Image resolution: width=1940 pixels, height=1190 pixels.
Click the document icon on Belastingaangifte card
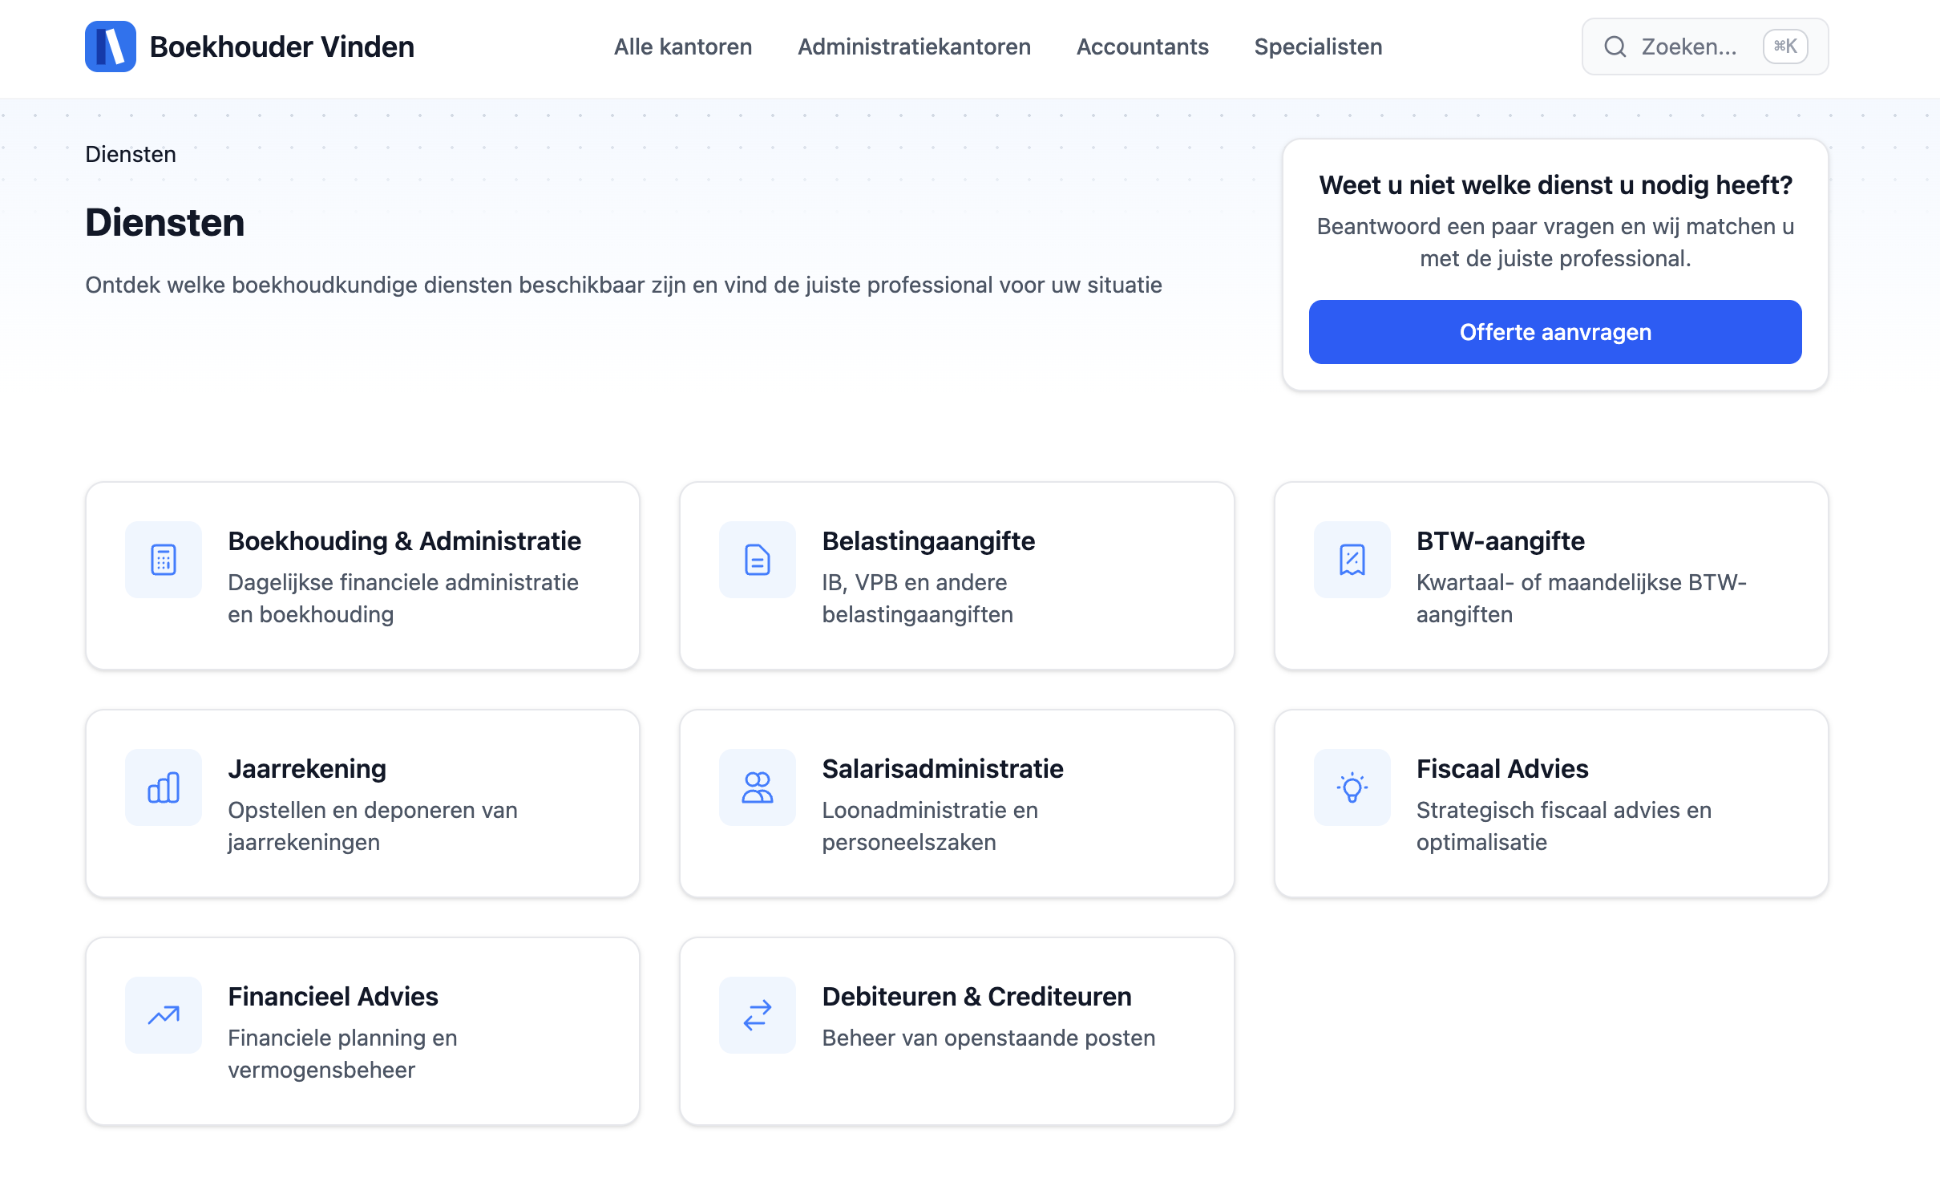pyautogui.click(x=756, y=560)
